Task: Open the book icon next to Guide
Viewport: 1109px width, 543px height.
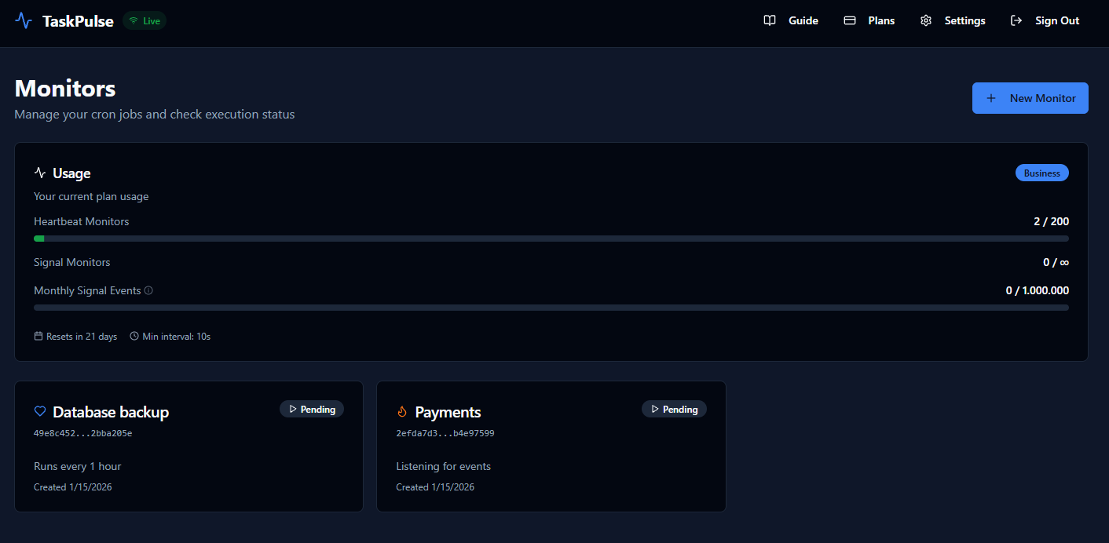Action: click(x=769, y=20)
